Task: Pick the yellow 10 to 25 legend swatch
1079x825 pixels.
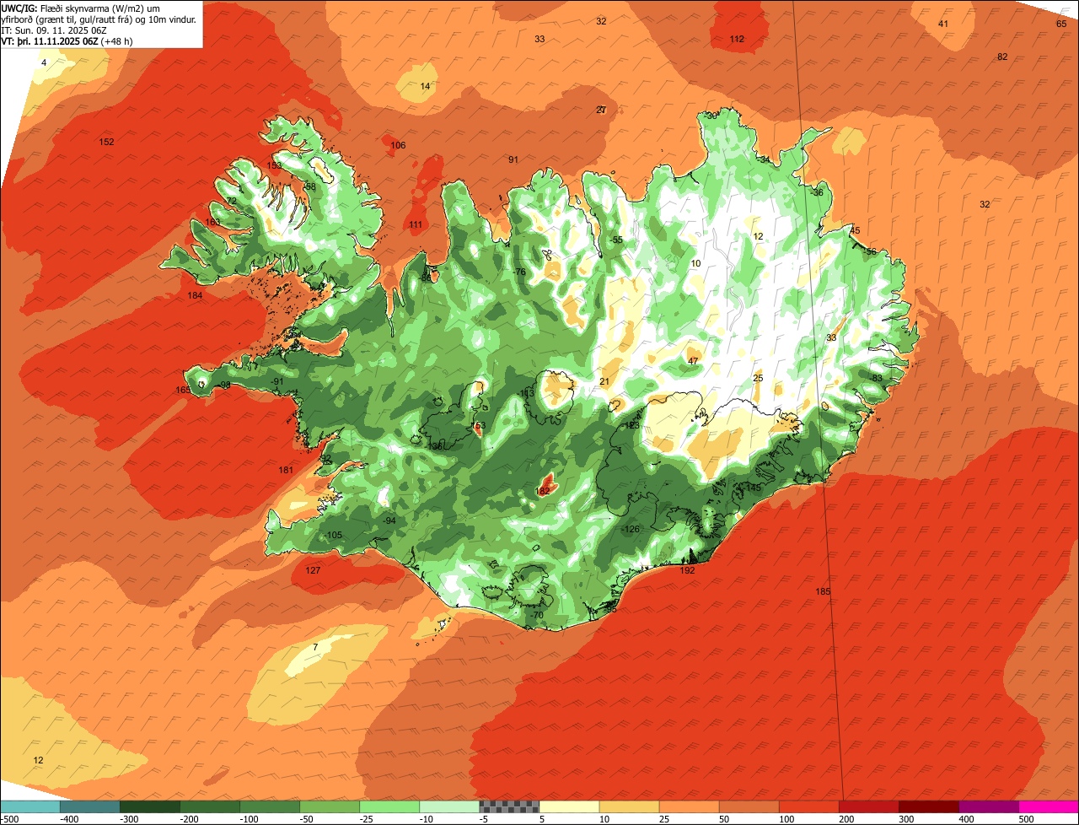Action: pos(629,806)
